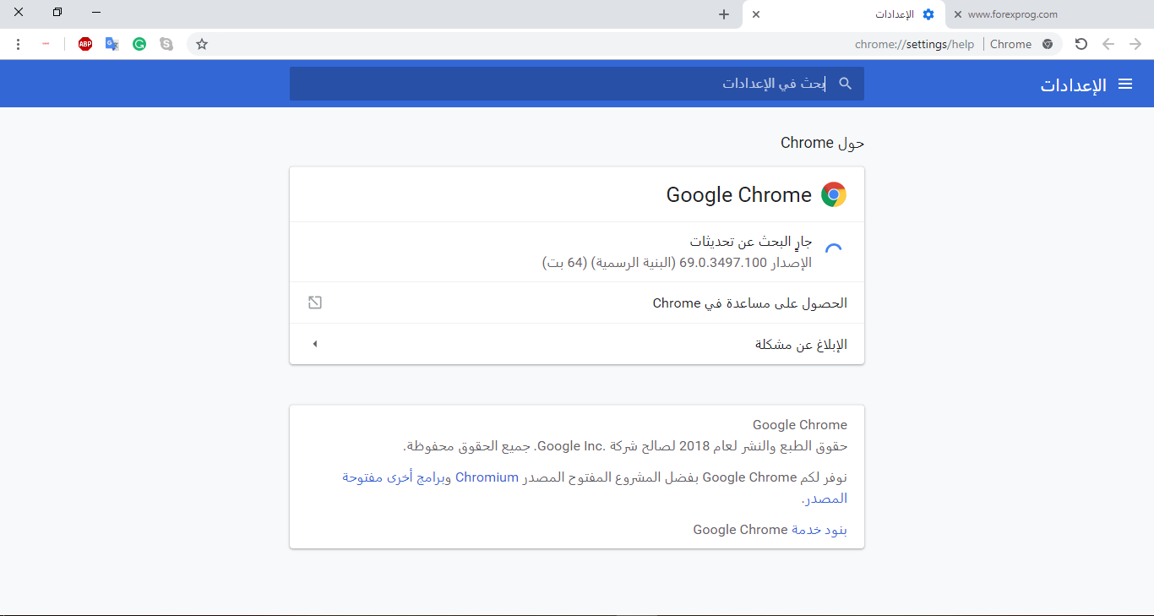Click the Google Chrome heading in the lower card
The width and height of the screenshot is (1154, 616).
800,425
